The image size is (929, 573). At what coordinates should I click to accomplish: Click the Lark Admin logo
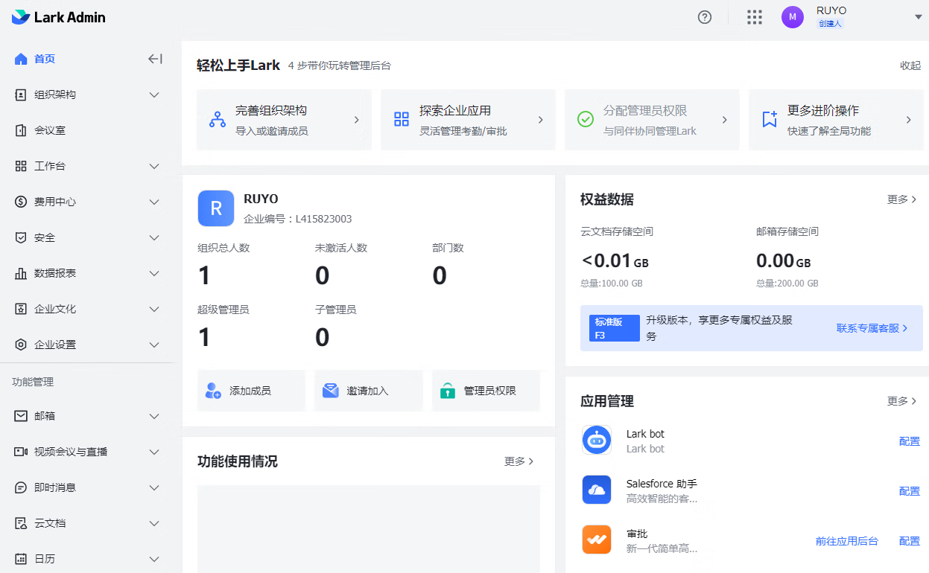pos(59,17)
